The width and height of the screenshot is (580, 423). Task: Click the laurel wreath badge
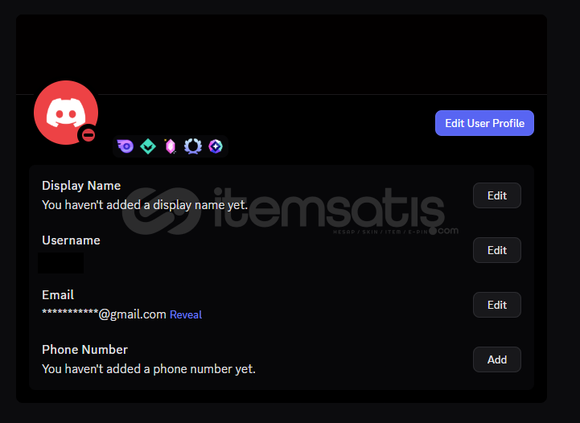[x=193, y=146]
